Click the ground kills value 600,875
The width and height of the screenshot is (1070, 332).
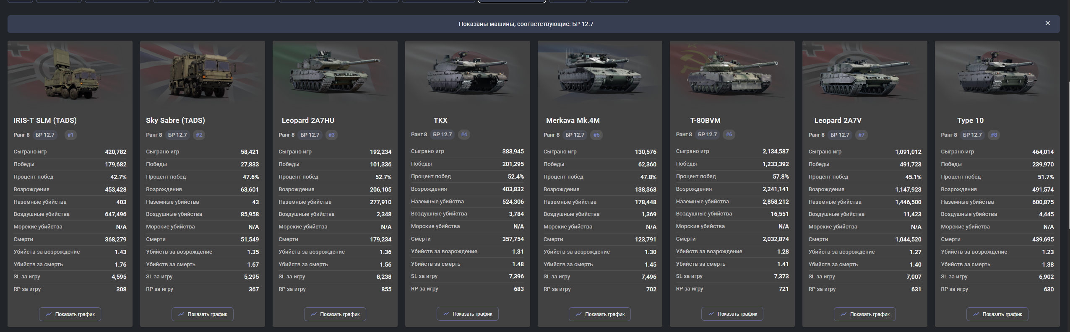[1043, 202]
